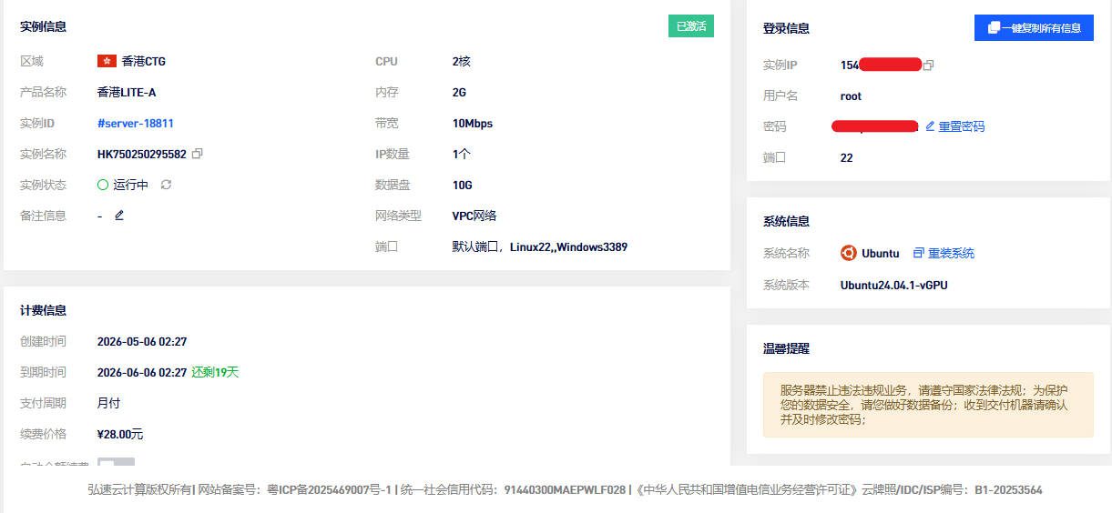Refresh the instance running status

pos(166,185)
